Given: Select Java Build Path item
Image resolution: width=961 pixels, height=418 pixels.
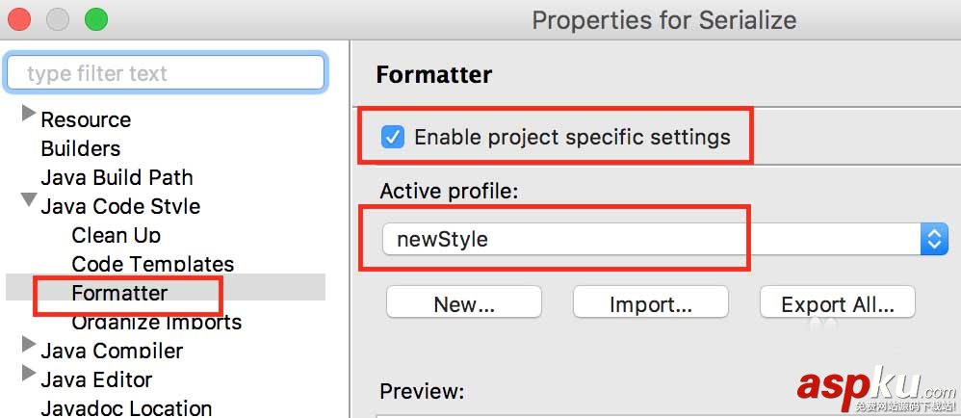Looking at the screenshot, I should click(x=117, y=177).
